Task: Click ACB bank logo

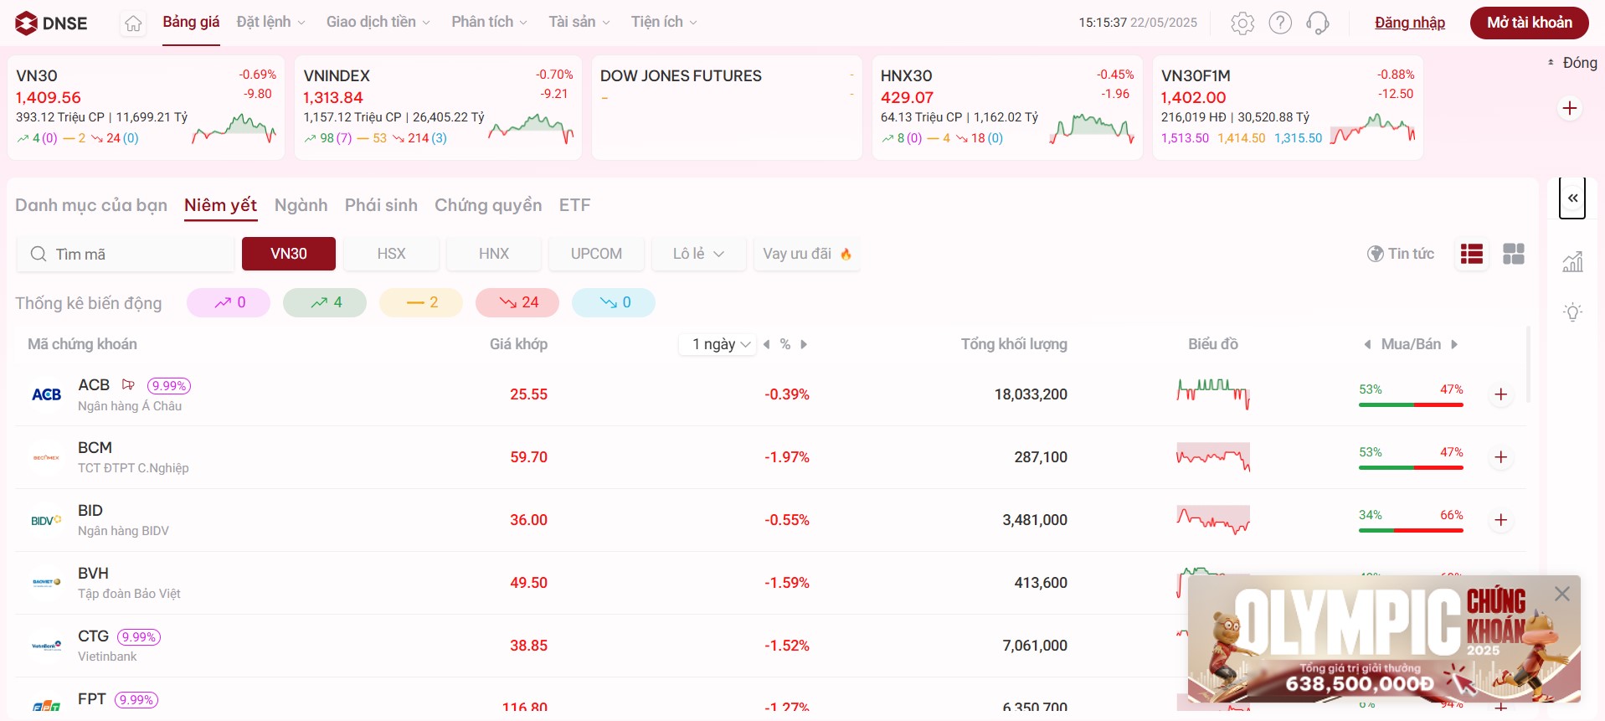Action: (46, 394)
